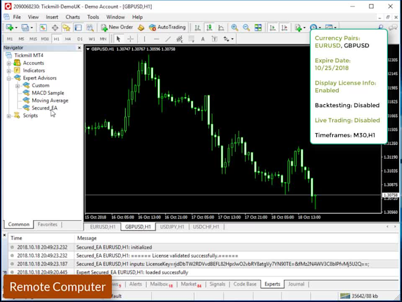Viewport: 402px width, 302px height.
Task: Select the Fibonacci retracement tool
Action: point(192,39)
